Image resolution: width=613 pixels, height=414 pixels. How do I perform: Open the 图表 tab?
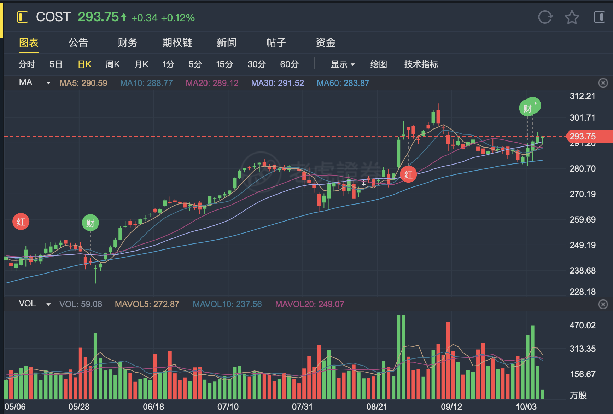coord(29,42)
